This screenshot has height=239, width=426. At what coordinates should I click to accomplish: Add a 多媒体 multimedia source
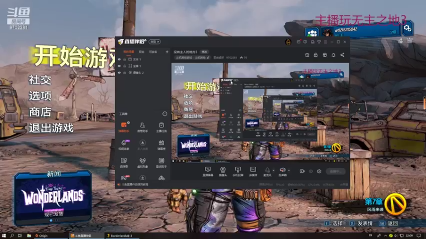[253, 172]
